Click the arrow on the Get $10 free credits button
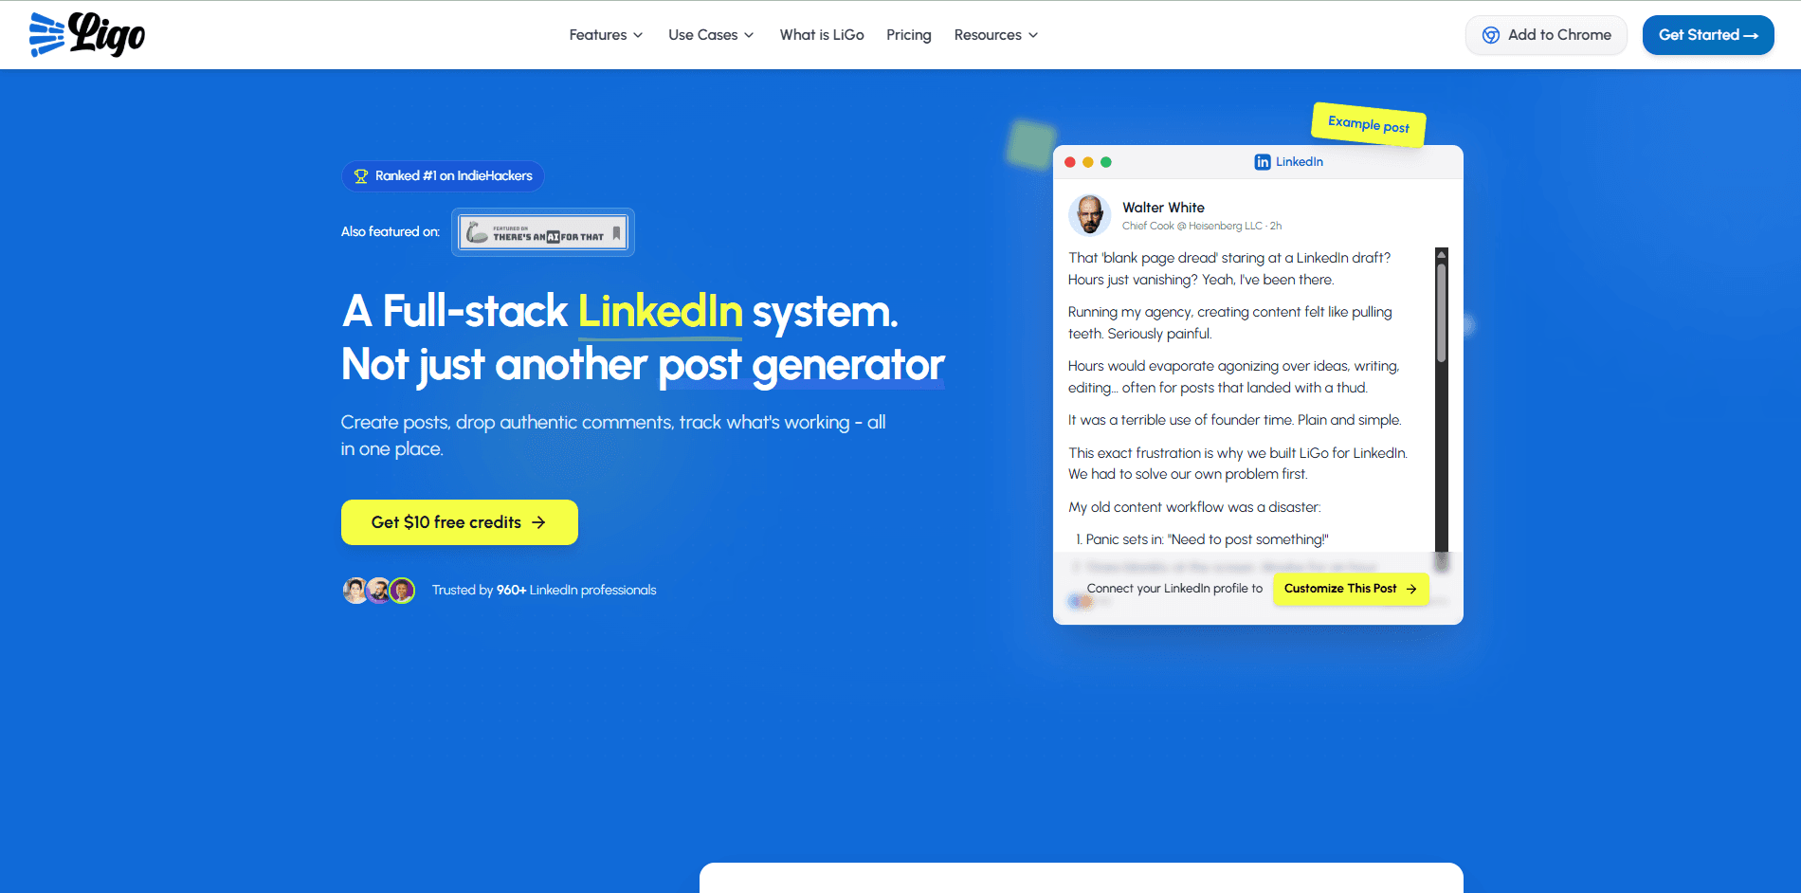This screenshot has height=893, width=1801. coord(538,521)
